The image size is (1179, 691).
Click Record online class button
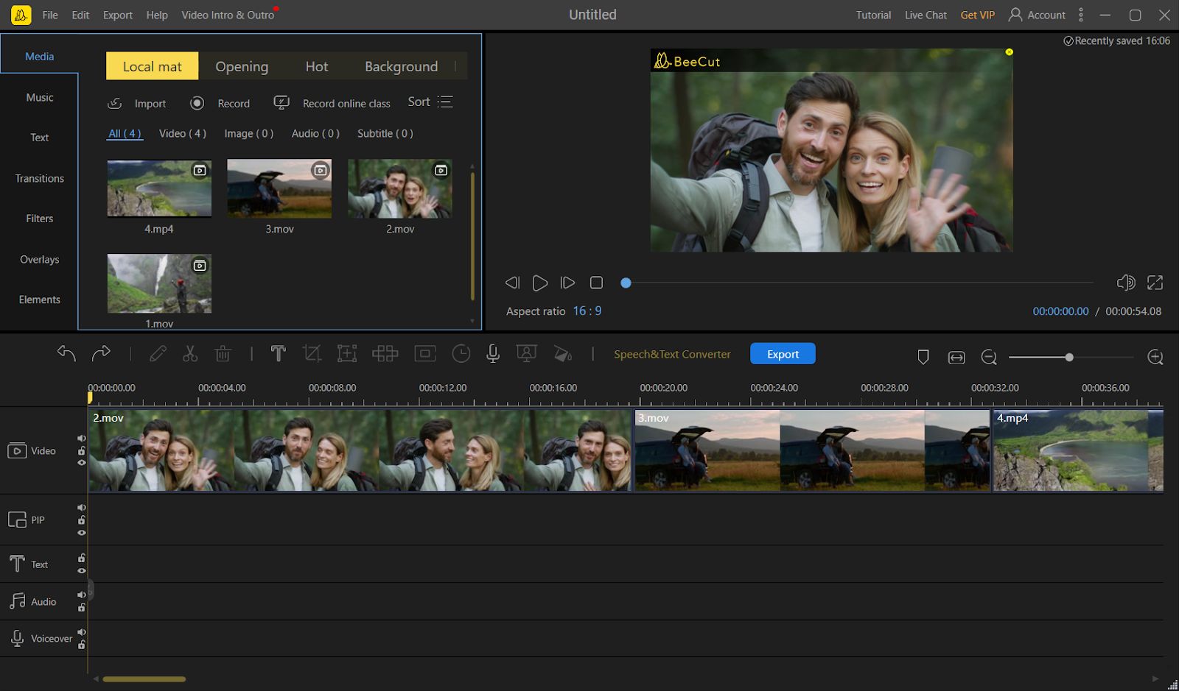click(x=332, y=103)
